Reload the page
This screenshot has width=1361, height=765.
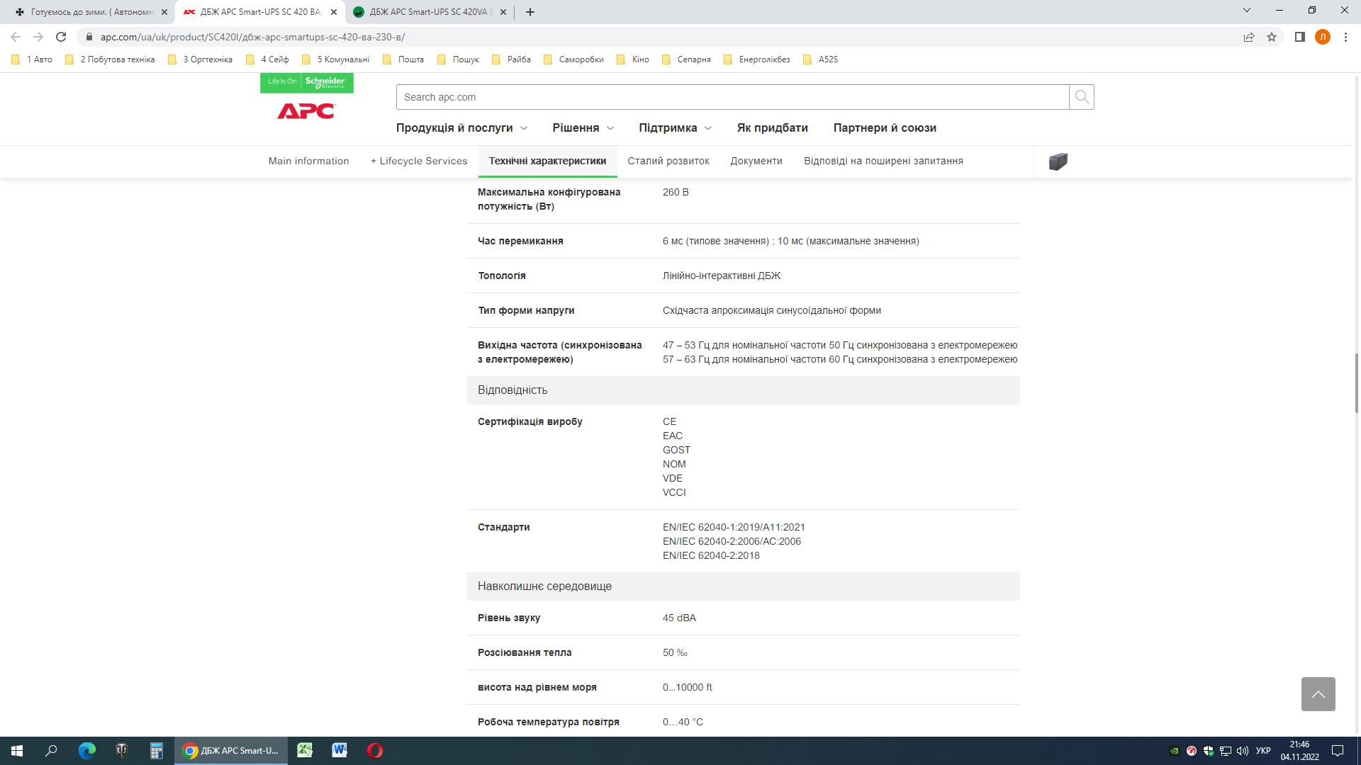pyautogui.click(x=61, y=37)
